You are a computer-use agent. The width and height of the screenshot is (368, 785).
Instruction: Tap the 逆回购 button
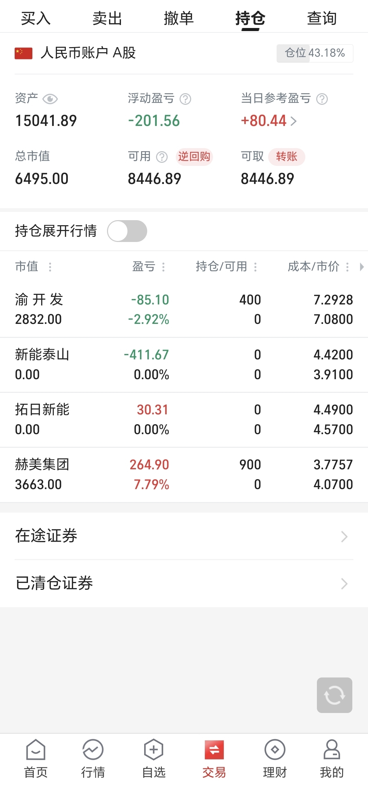[194, 157]
